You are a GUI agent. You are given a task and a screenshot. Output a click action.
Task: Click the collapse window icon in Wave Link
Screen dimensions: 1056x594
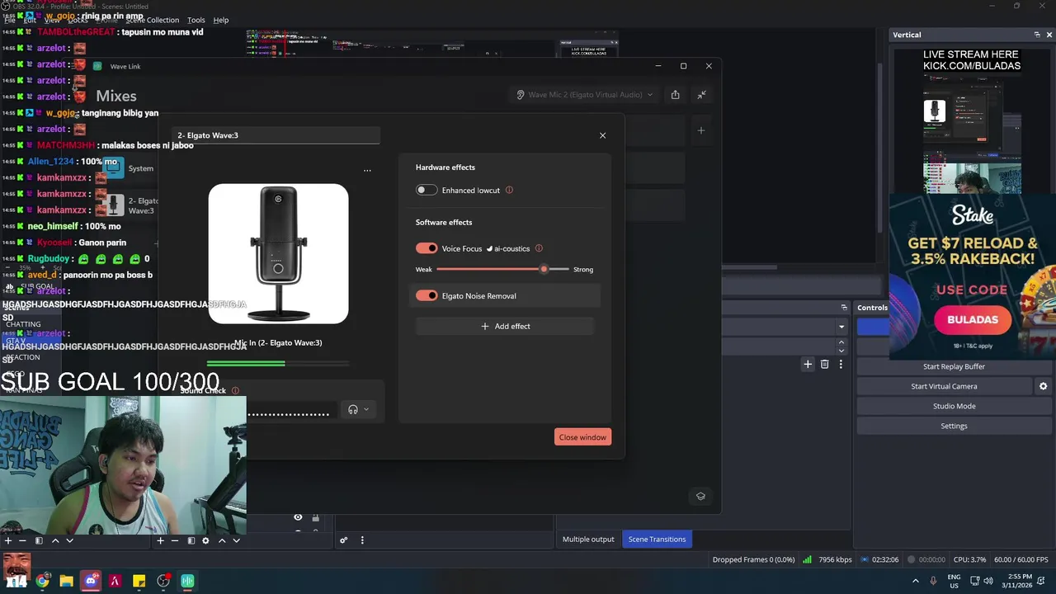(x=701, y=95)
